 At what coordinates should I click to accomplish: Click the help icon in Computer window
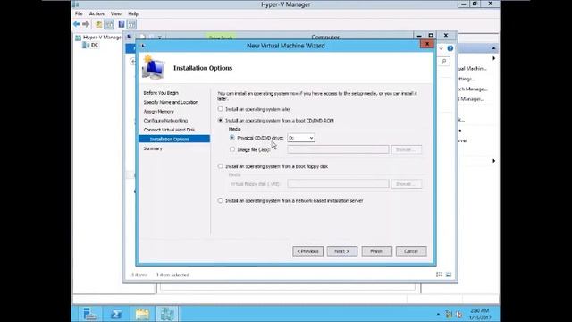tap(450, 48)
